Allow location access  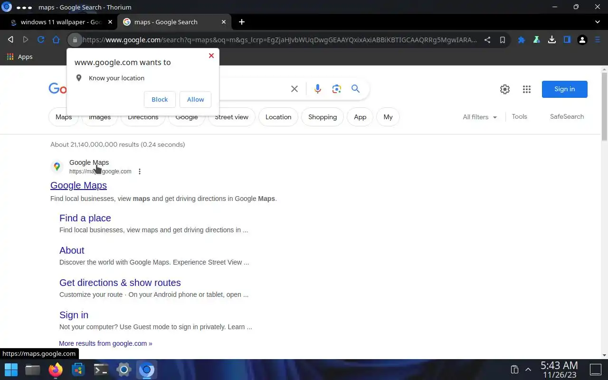coord(195,99)
